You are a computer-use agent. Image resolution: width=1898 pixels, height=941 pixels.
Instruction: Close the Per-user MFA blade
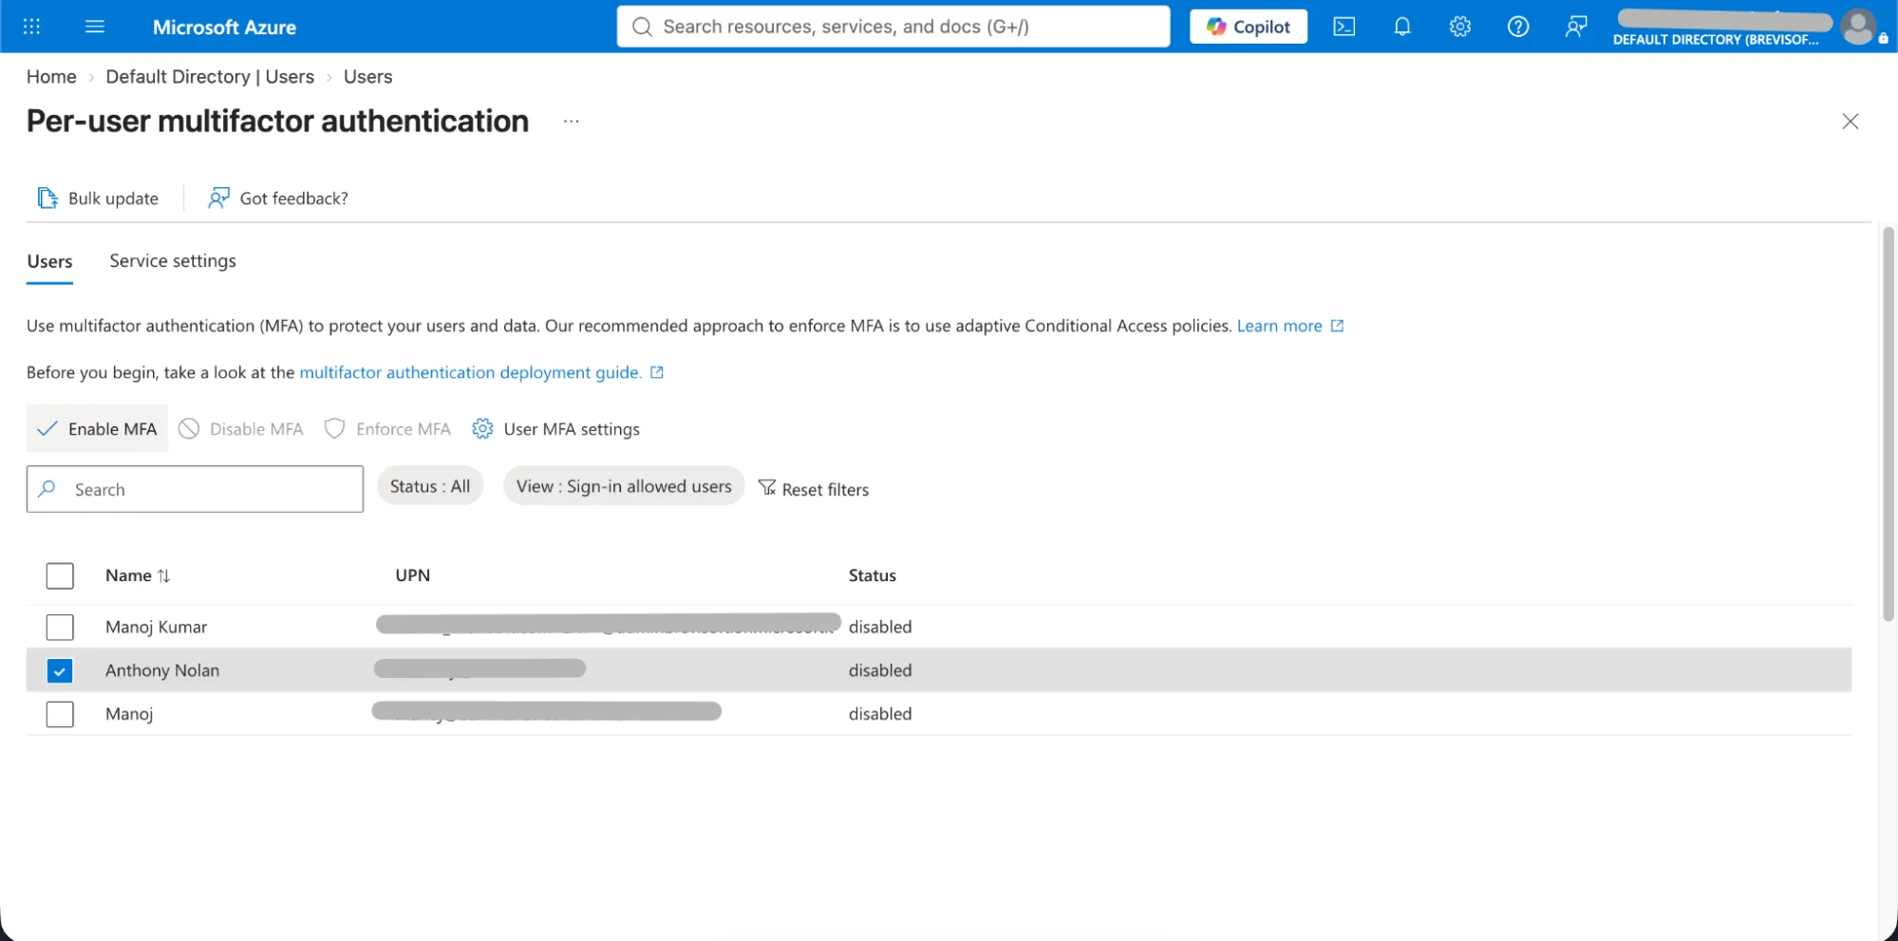click(x=1851, y=122)
